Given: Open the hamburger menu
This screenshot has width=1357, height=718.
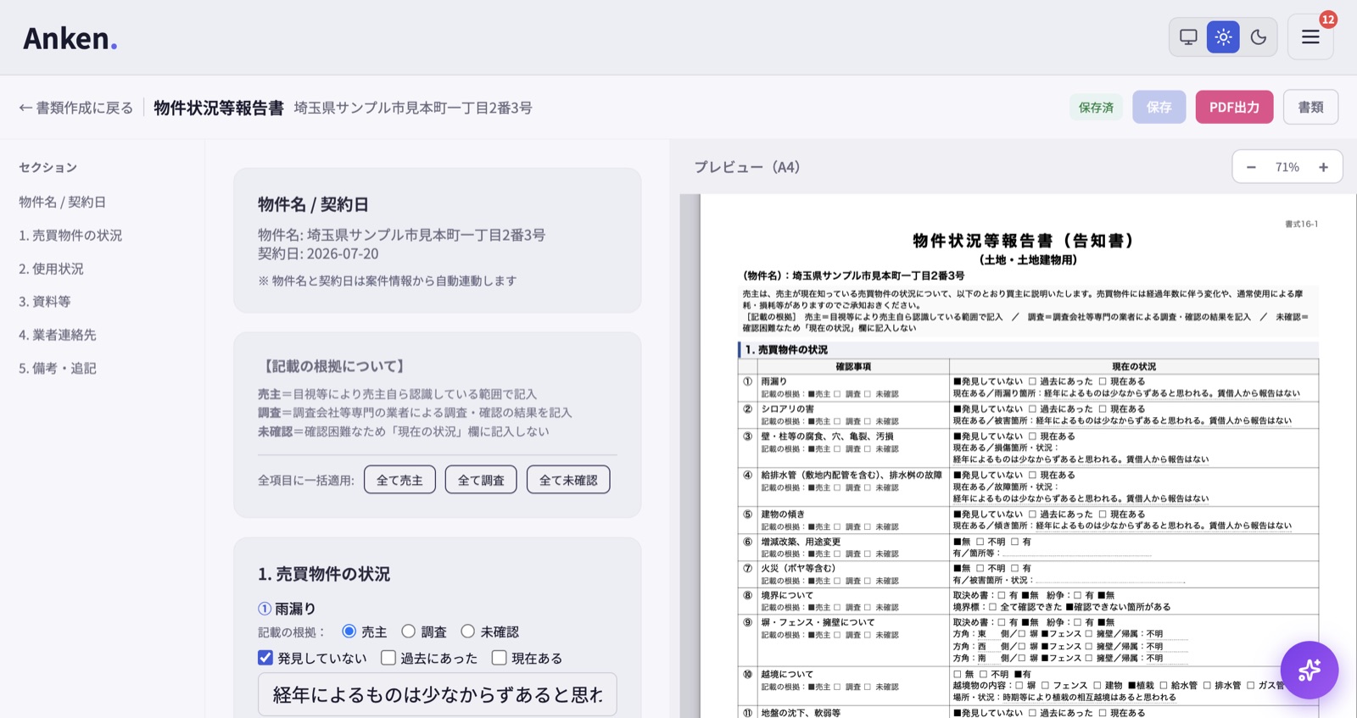Looking at the screenshot, I should pyautogui.click(x=1310, y=37).
